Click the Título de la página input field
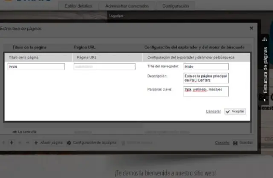 tap(36, 67)
